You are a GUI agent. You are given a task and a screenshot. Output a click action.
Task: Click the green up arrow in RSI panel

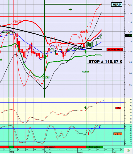click(85, 108)
